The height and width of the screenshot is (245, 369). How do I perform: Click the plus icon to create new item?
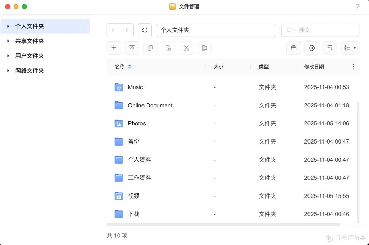[x=114, y=48]
